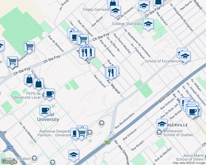
Task: Click the school marker above Bd de l'Entente top right
Action: (144, 6)
